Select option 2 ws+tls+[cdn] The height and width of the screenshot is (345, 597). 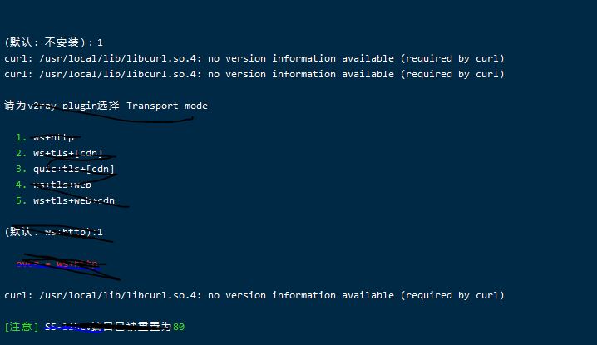(68, 153)
